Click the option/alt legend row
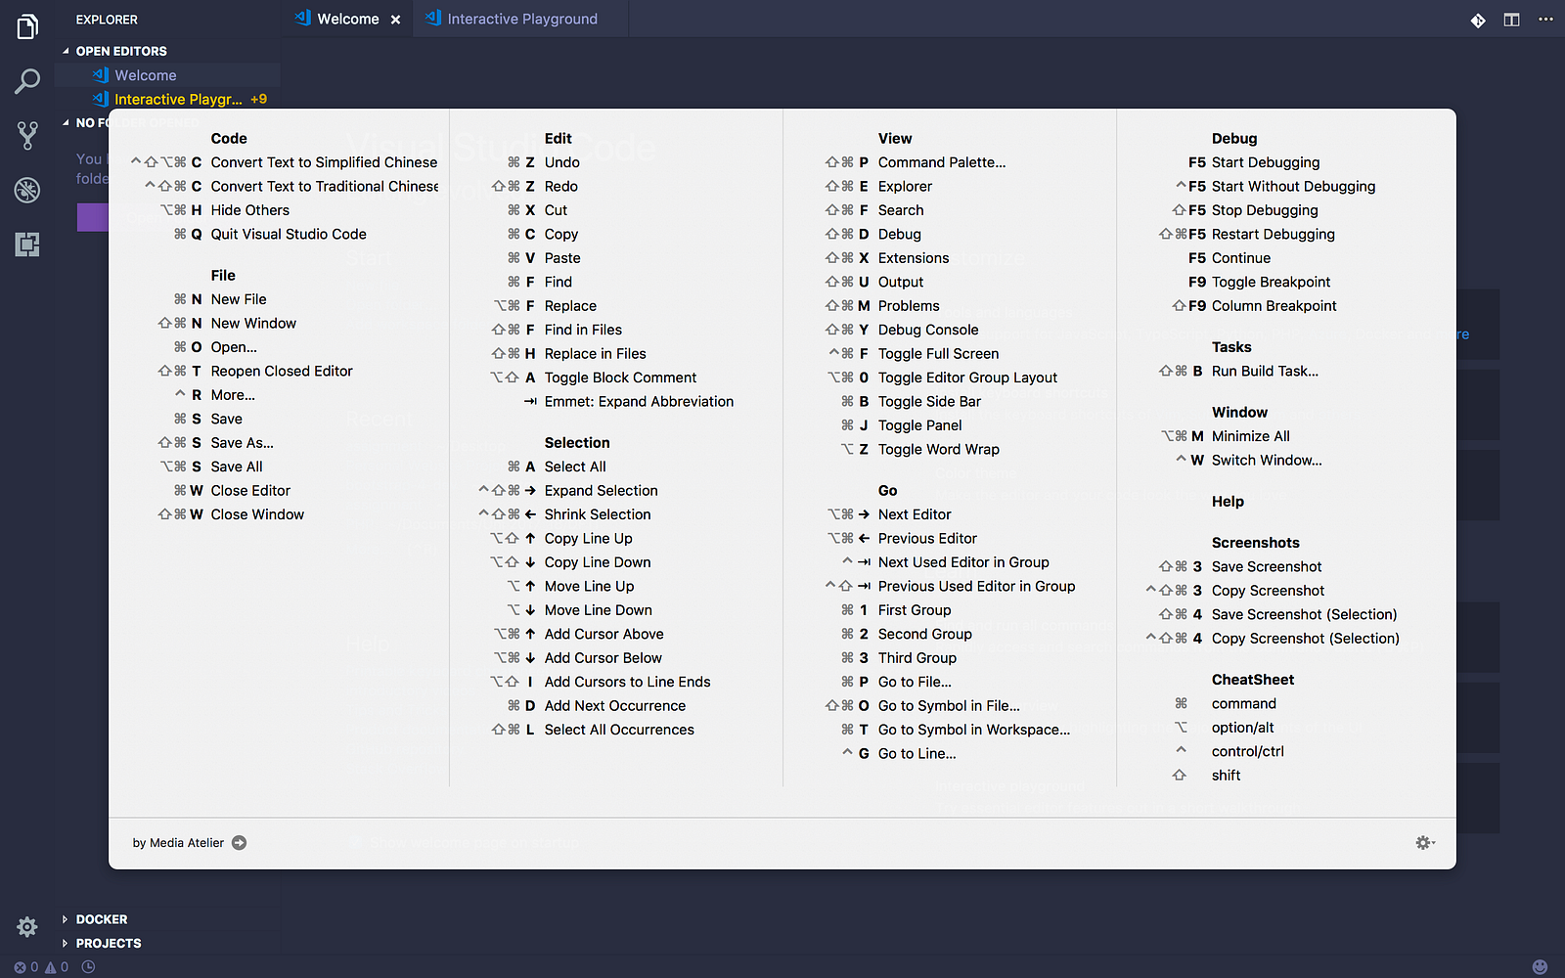 pos(1242,728)
